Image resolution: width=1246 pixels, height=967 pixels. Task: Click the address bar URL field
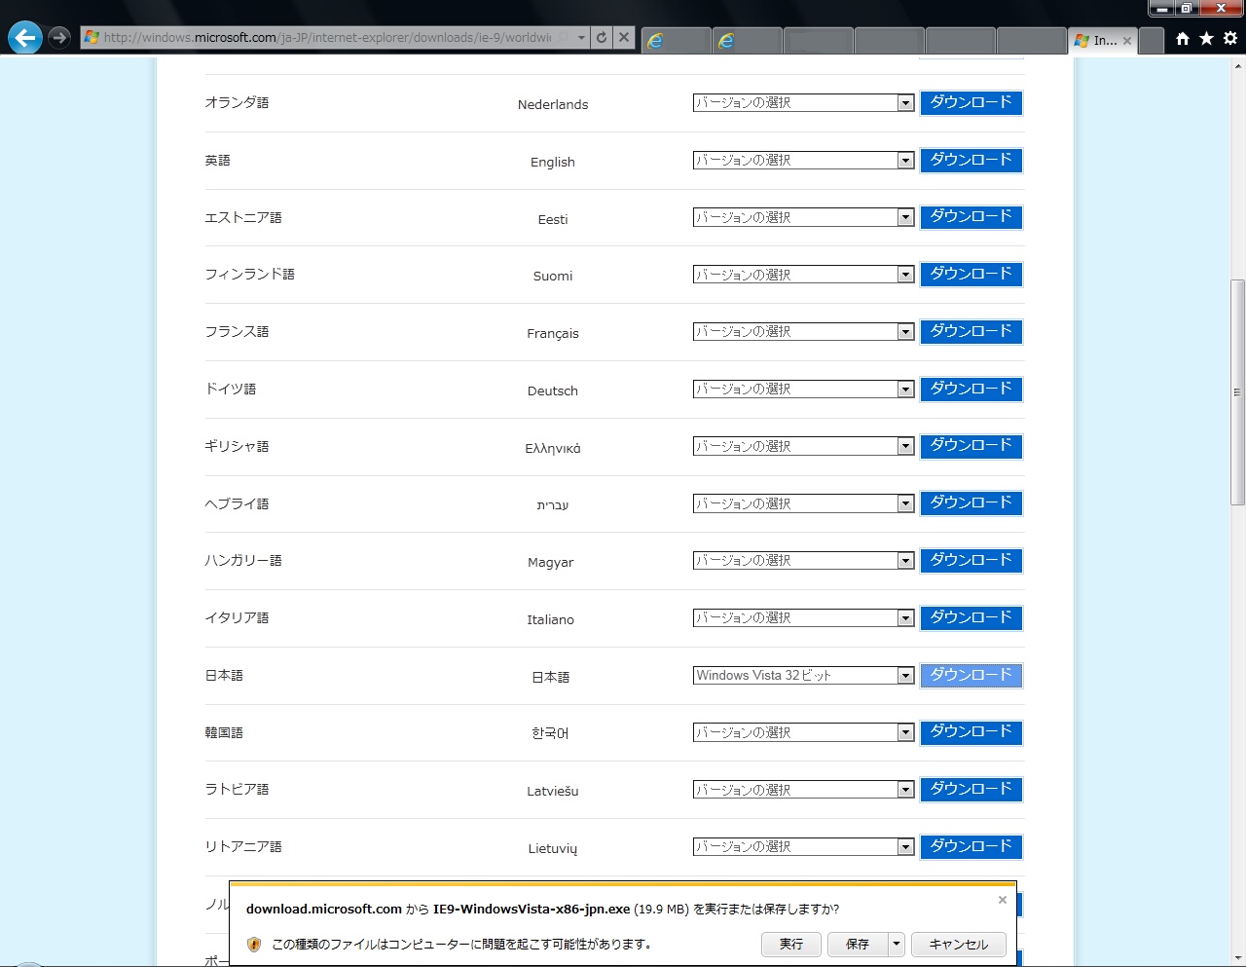(327, 38)
